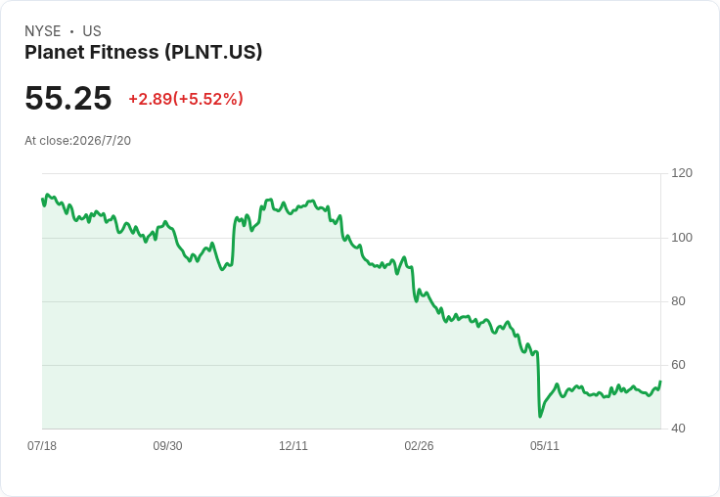Click the separator dot between NYSE and US
Viewport: 720px width, 497px height.
pyautogui.click(x=71, y=31)
